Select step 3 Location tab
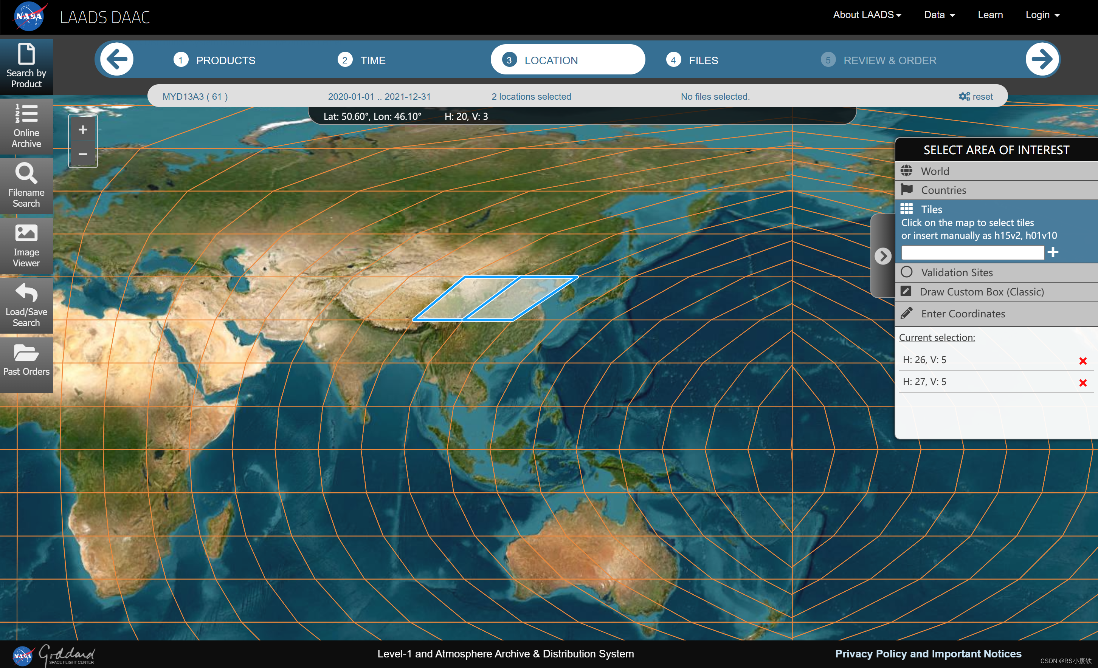The height and width of the screenshot is (668, 1098). click(x=568, y=59)
